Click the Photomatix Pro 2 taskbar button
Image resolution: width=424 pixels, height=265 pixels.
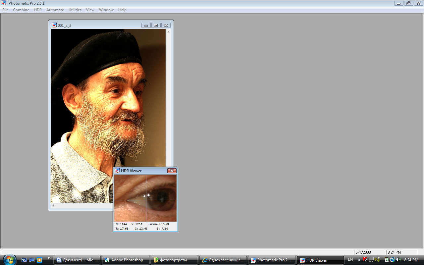[x=271, y=260]
